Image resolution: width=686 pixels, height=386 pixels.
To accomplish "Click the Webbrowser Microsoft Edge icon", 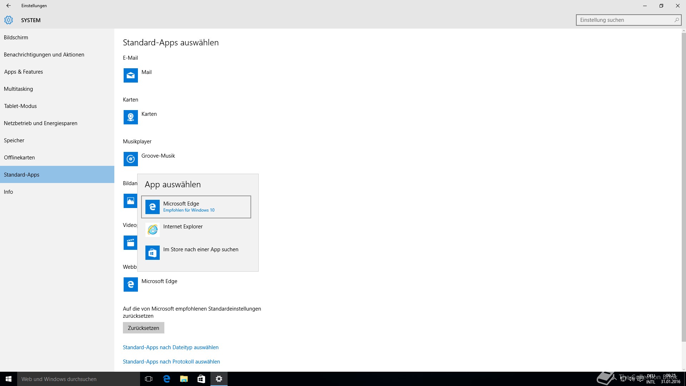I will 131,284.
